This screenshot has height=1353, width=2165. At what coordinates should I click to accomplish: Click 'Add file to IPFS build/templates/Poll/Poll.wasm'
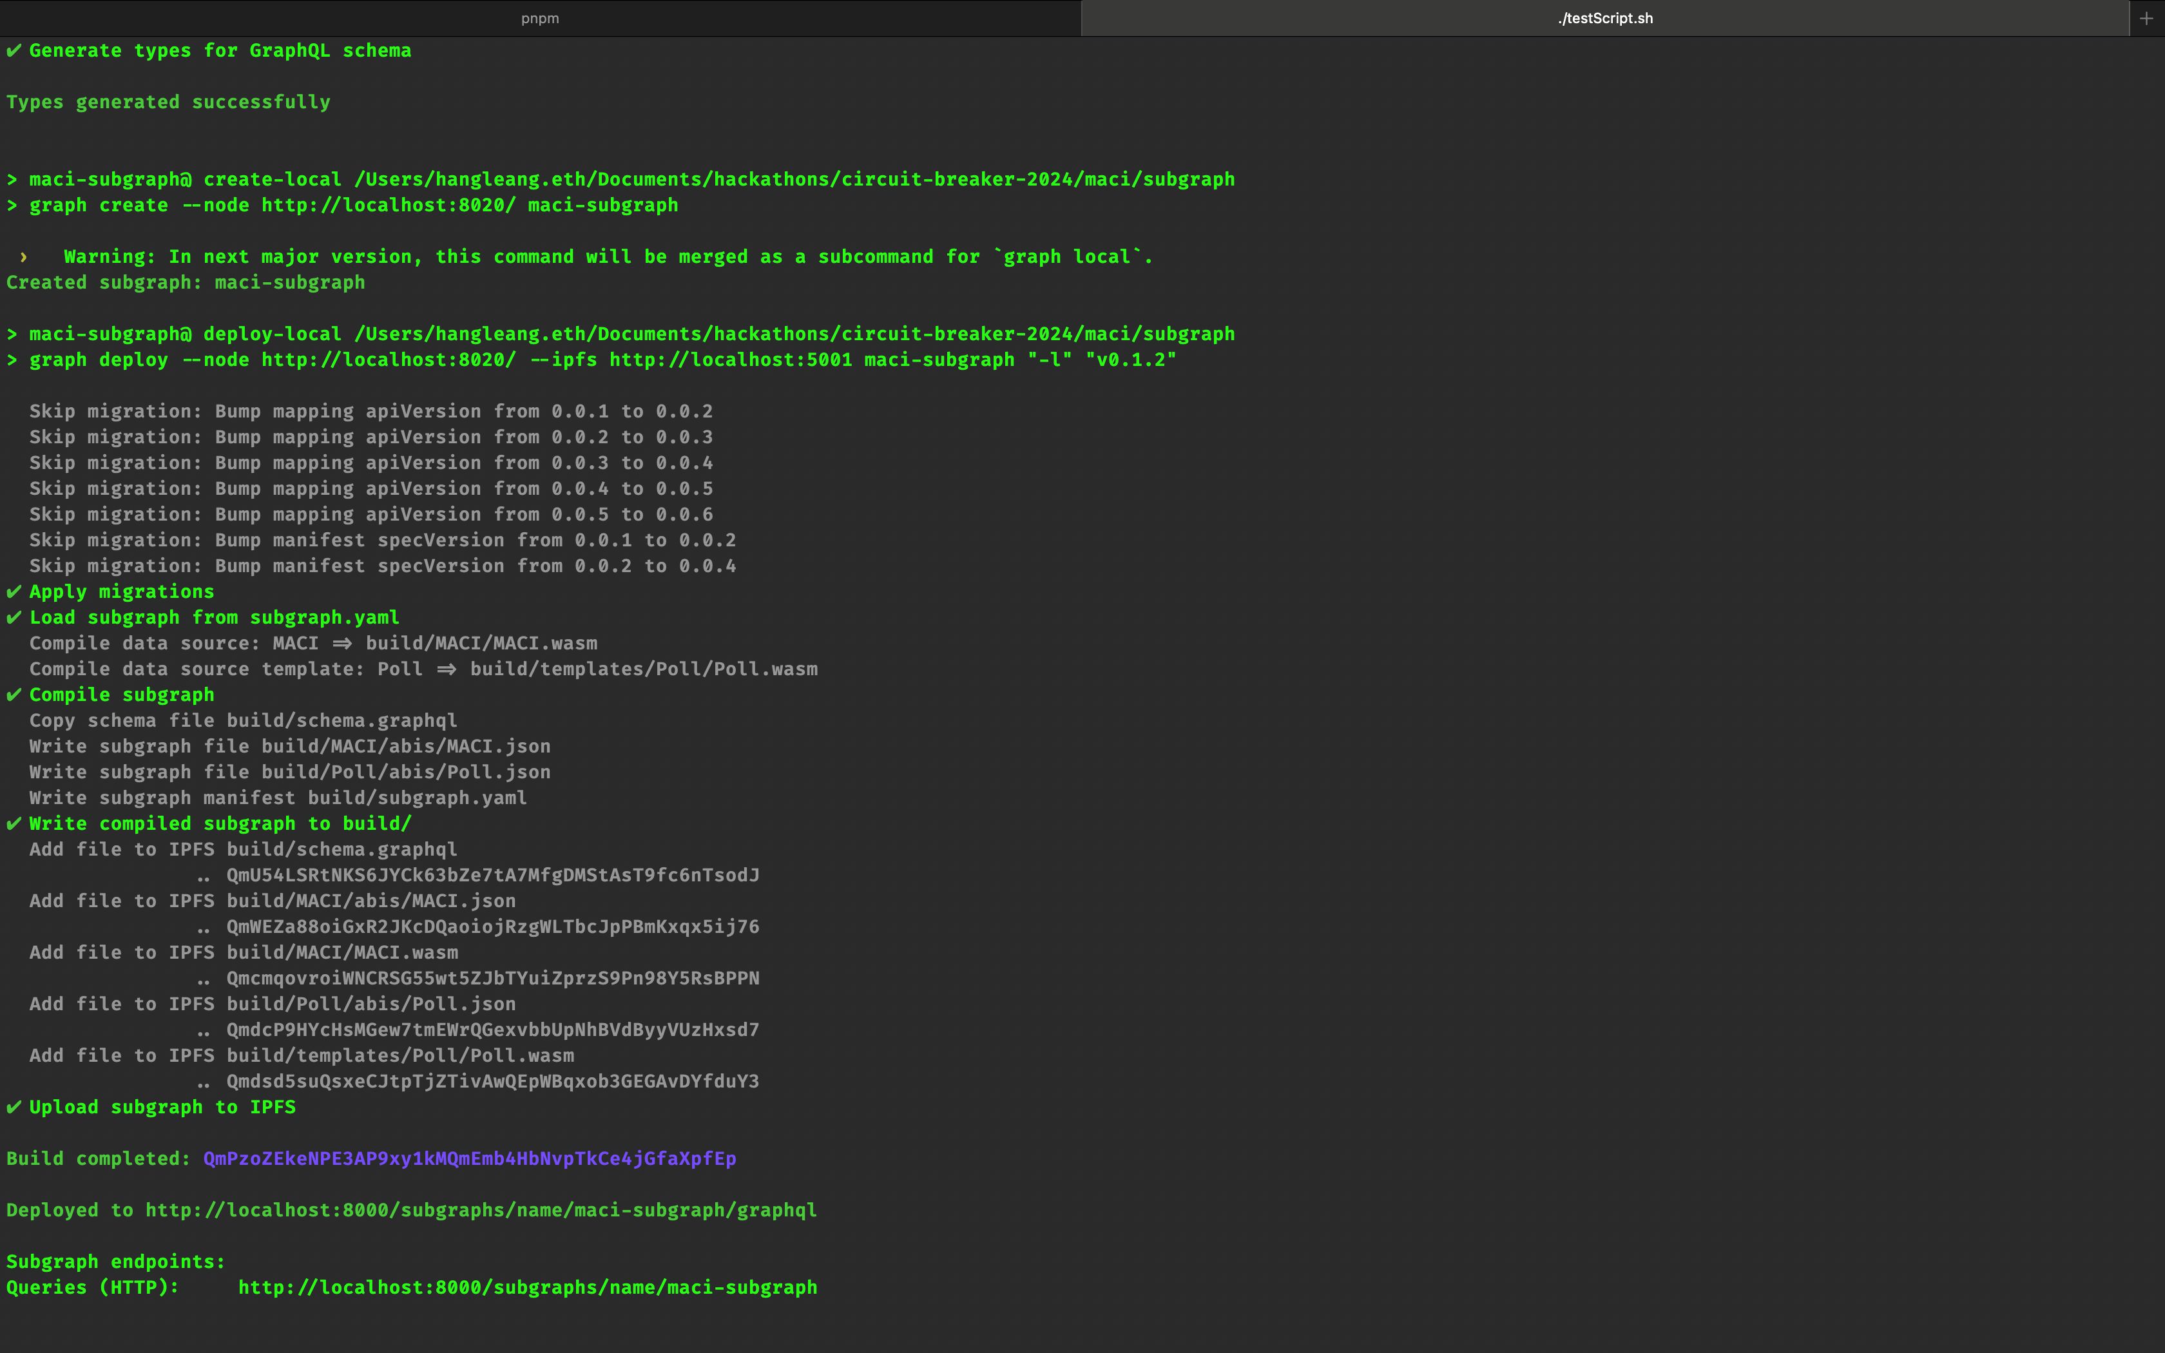click(x=302, y=1055)
